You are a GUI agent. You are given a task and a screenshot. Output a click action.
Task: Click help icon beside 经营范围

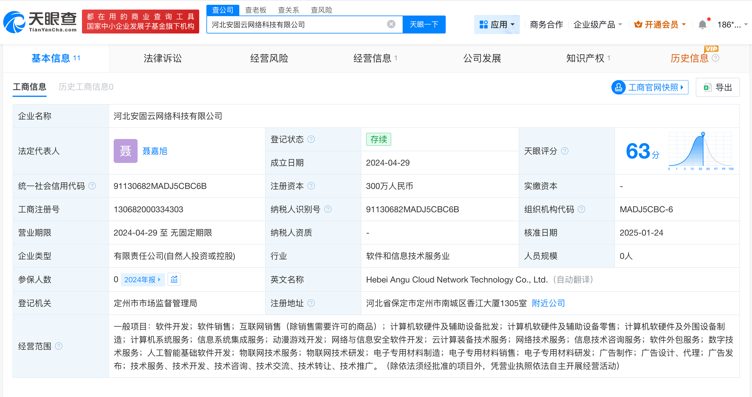coord(59,346)
